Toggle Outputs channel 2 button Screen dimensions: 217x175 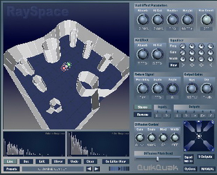pos(186,116)
